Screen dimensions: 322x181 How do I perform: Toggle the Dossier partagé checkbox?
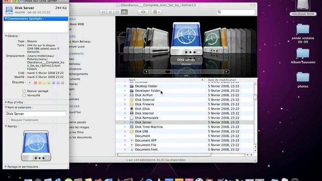24,91
